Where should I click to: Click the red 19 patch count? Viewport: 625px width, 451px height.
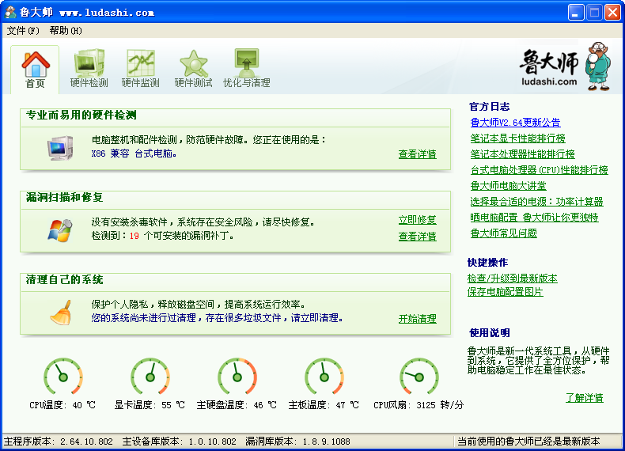pyautogui.click(x=134, y=236)
